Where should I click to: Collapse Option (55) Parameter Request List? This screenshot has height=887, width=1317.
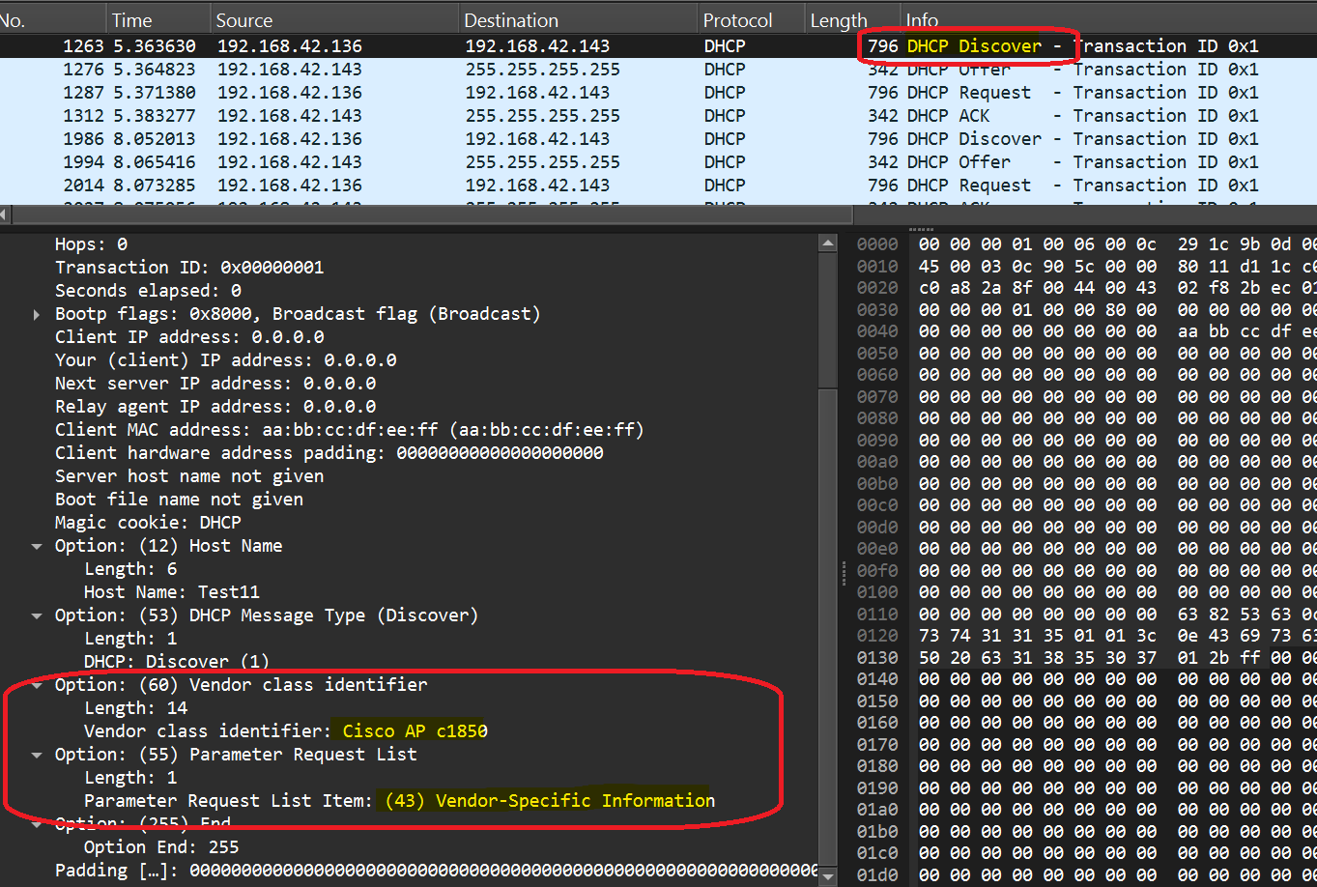click(36, 754)
